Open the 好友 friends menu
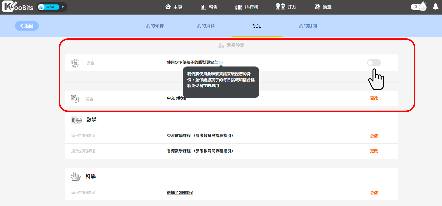 [x=286, y=7]
